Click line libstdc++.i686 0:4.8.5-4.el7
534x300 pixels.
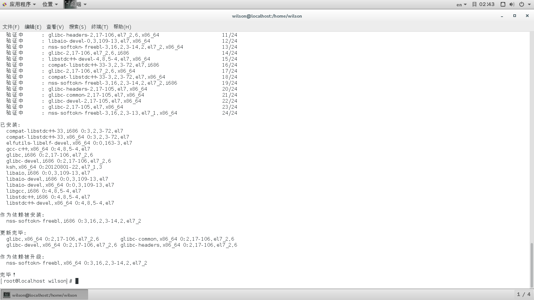coord(48,197)
